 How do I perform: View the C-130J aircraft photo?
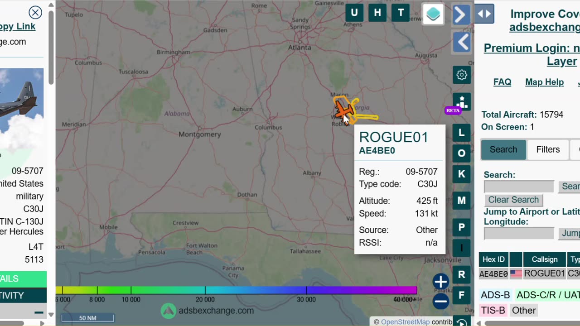click(22, 109)
